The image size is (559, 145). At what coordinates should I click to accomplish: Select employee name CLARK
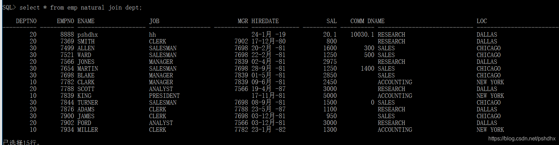(86, 82)
